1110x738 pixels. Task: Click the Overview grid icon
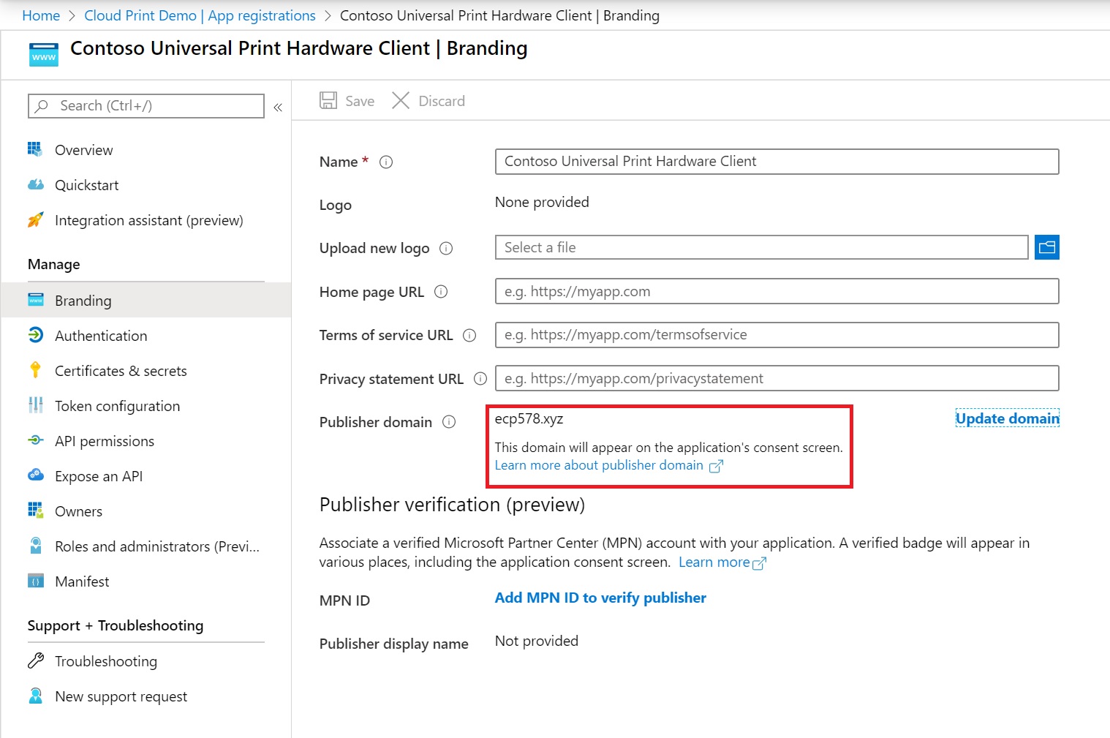35,149
